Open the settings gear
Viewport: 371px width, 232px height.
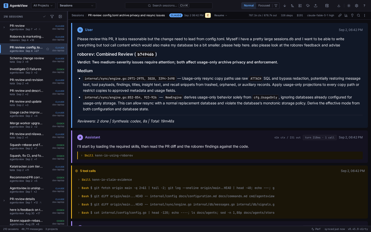pos(357,5)
